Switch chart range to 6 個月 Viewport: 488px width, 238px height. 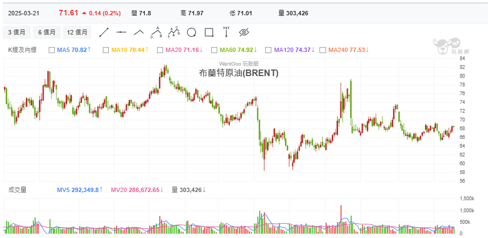click(x=47, y=32)
